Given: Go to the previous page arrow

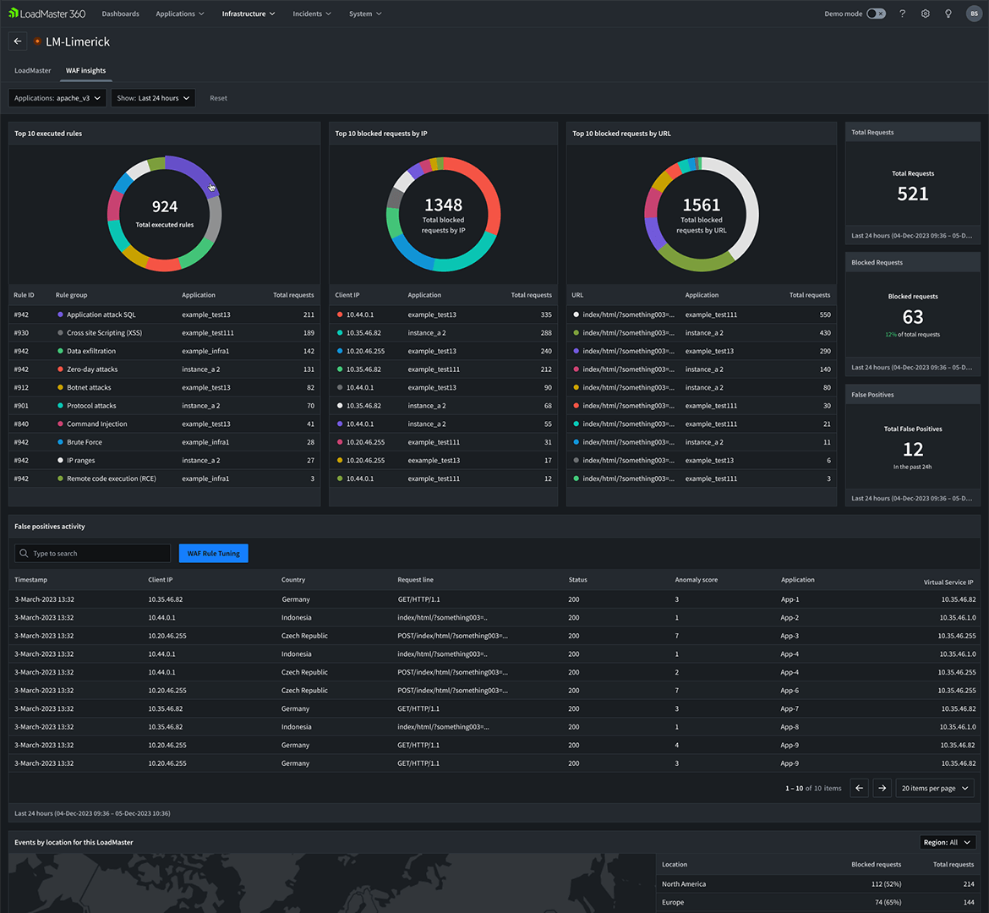Looking at the screenshot, I should (x=859, y=788).
